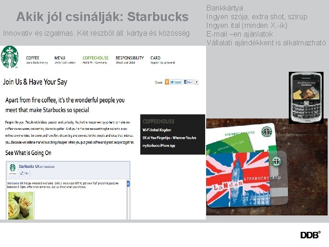Click the Bankkártya text line
Screen dimensions: 329x247
[x=225, y=8]
